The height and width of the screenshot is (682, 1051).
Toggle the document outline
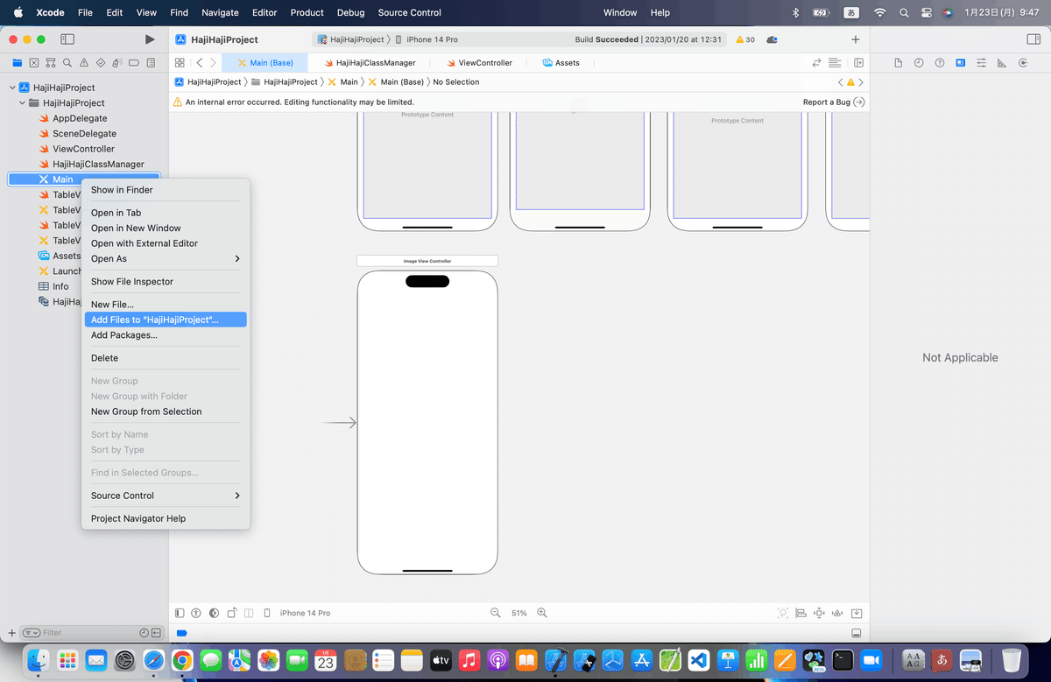[x=180, y=613]
